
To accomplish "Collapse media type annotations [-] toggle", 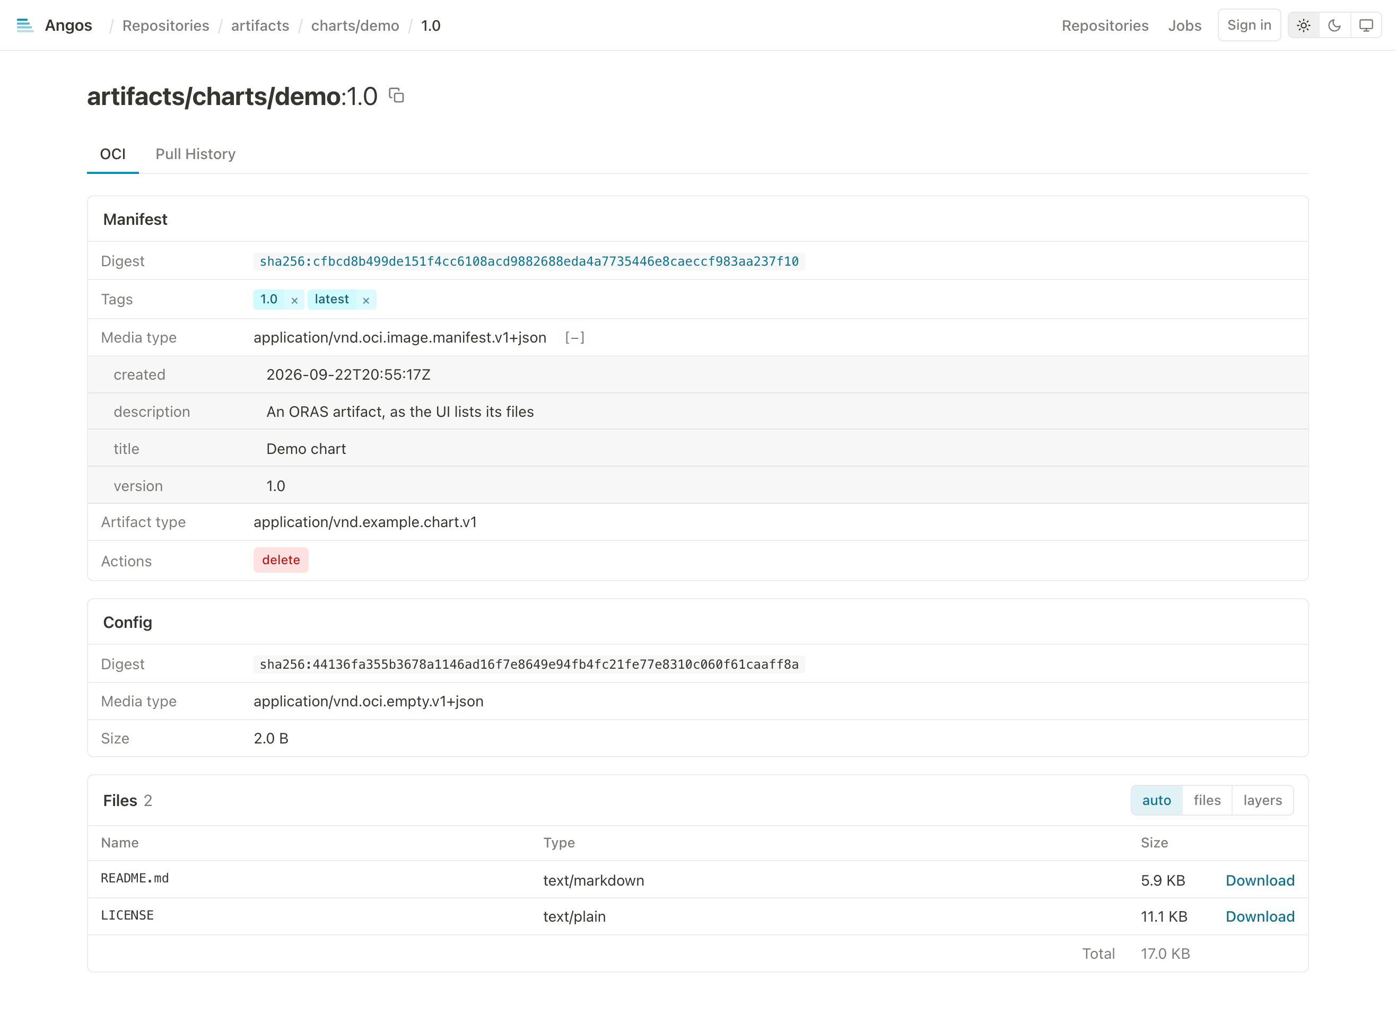I will click(x=574, y=337).
